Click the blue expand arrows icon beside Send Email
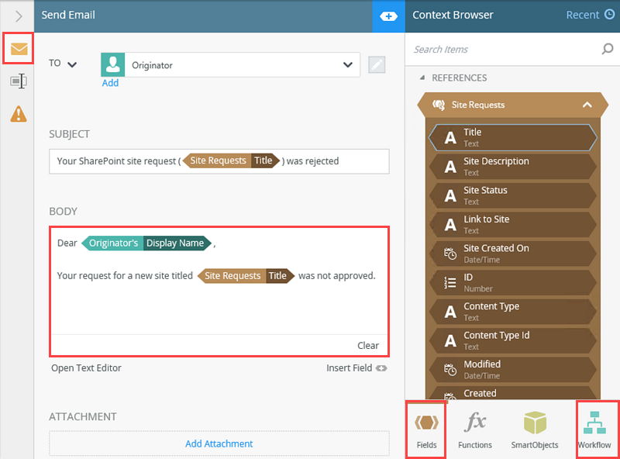Viewport: 620px width, 459px height. (x=388, y=16)
